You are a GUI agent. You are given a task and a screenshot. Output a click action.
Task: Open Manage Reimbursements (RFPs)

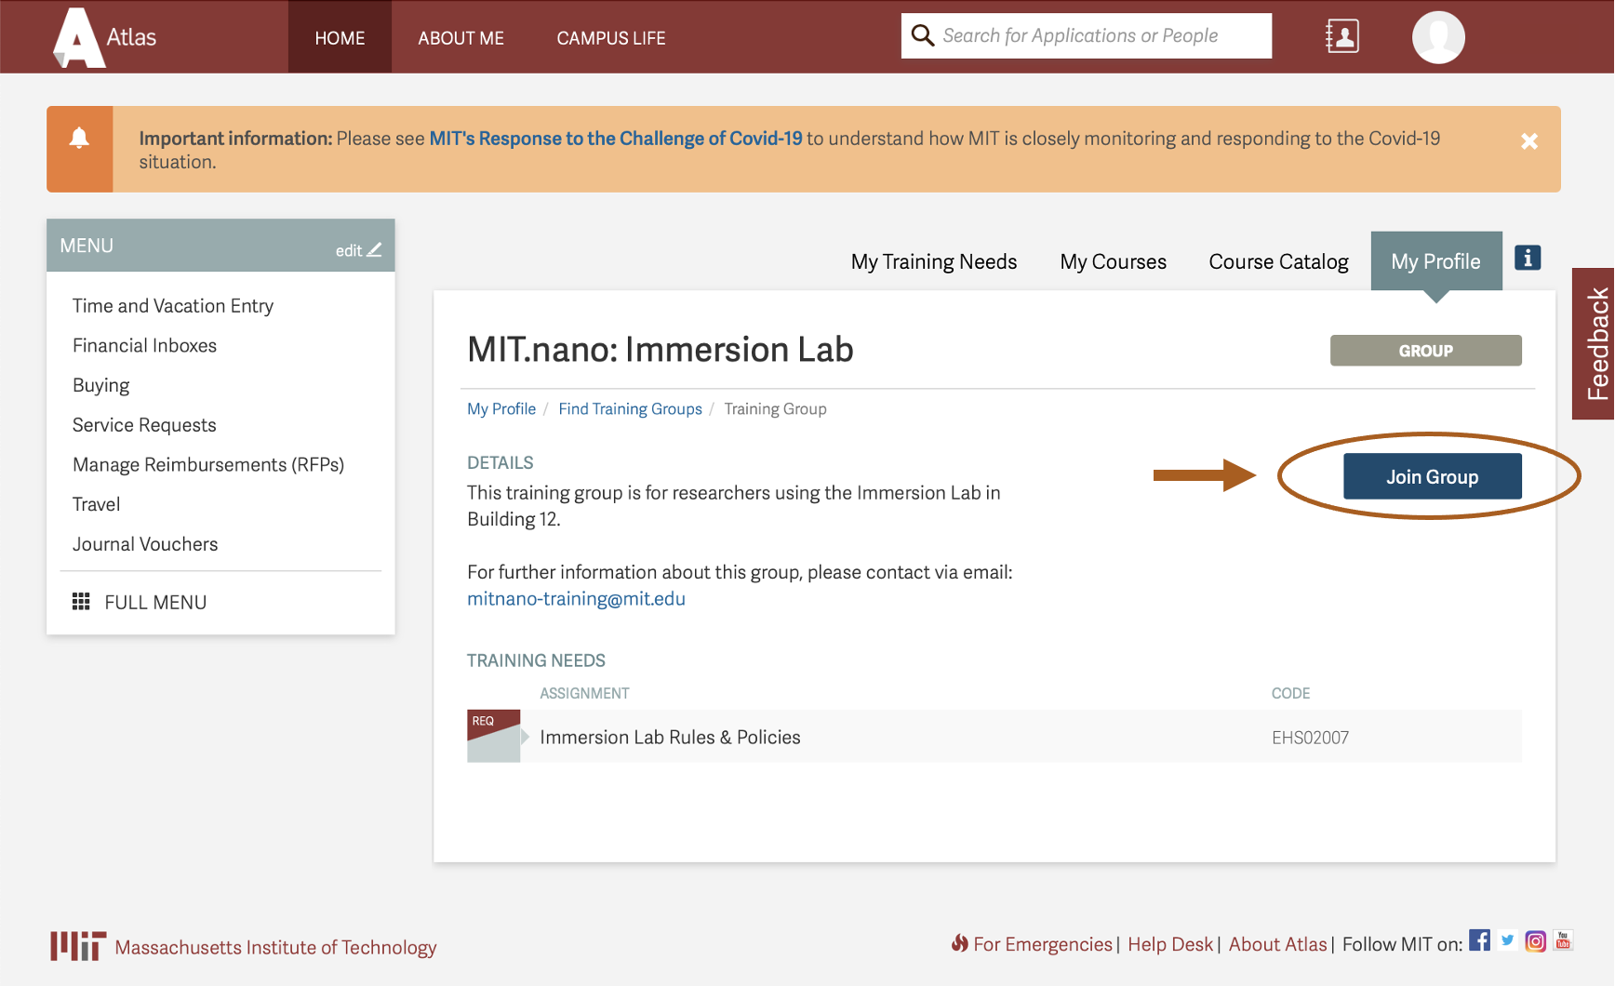pos(208,464)
